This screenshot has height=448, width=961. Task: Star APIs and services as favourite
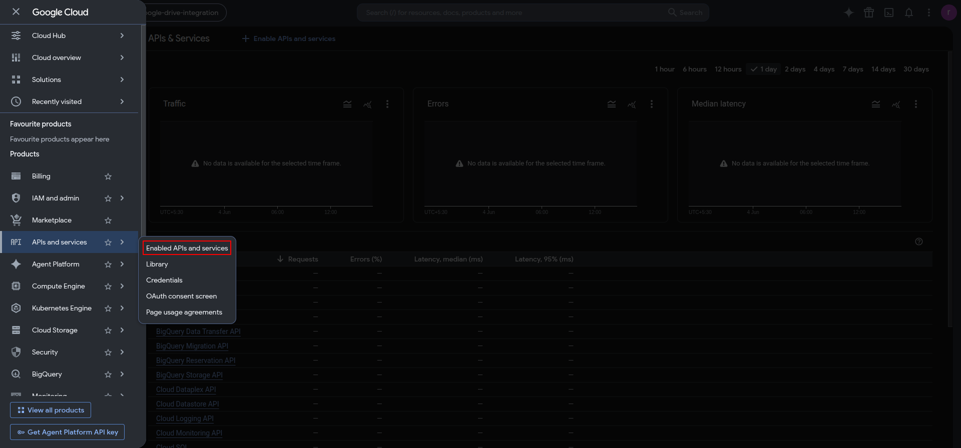coord(108,242)
